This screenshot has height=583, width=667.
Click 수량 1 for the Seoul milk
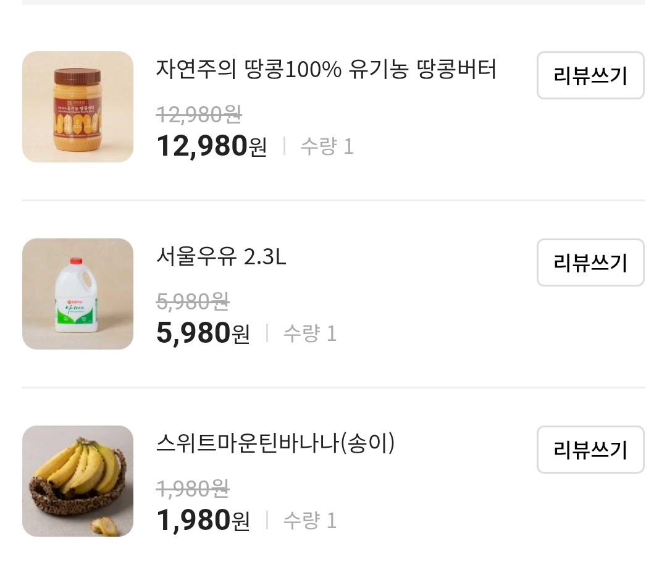click(309, 333)
